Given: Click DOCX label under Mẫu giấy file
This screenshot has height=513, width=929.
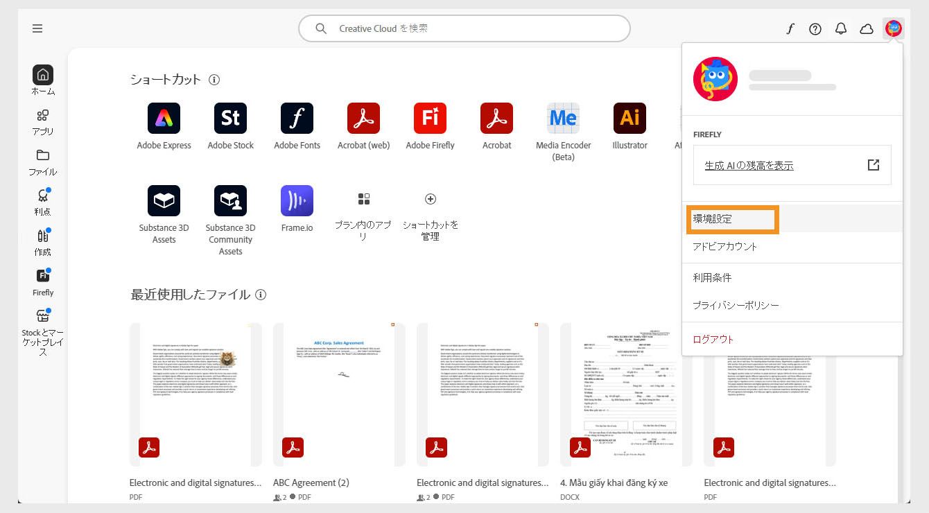Looking at the screenshot, I should pyautogui.click(x=569, y=497).
